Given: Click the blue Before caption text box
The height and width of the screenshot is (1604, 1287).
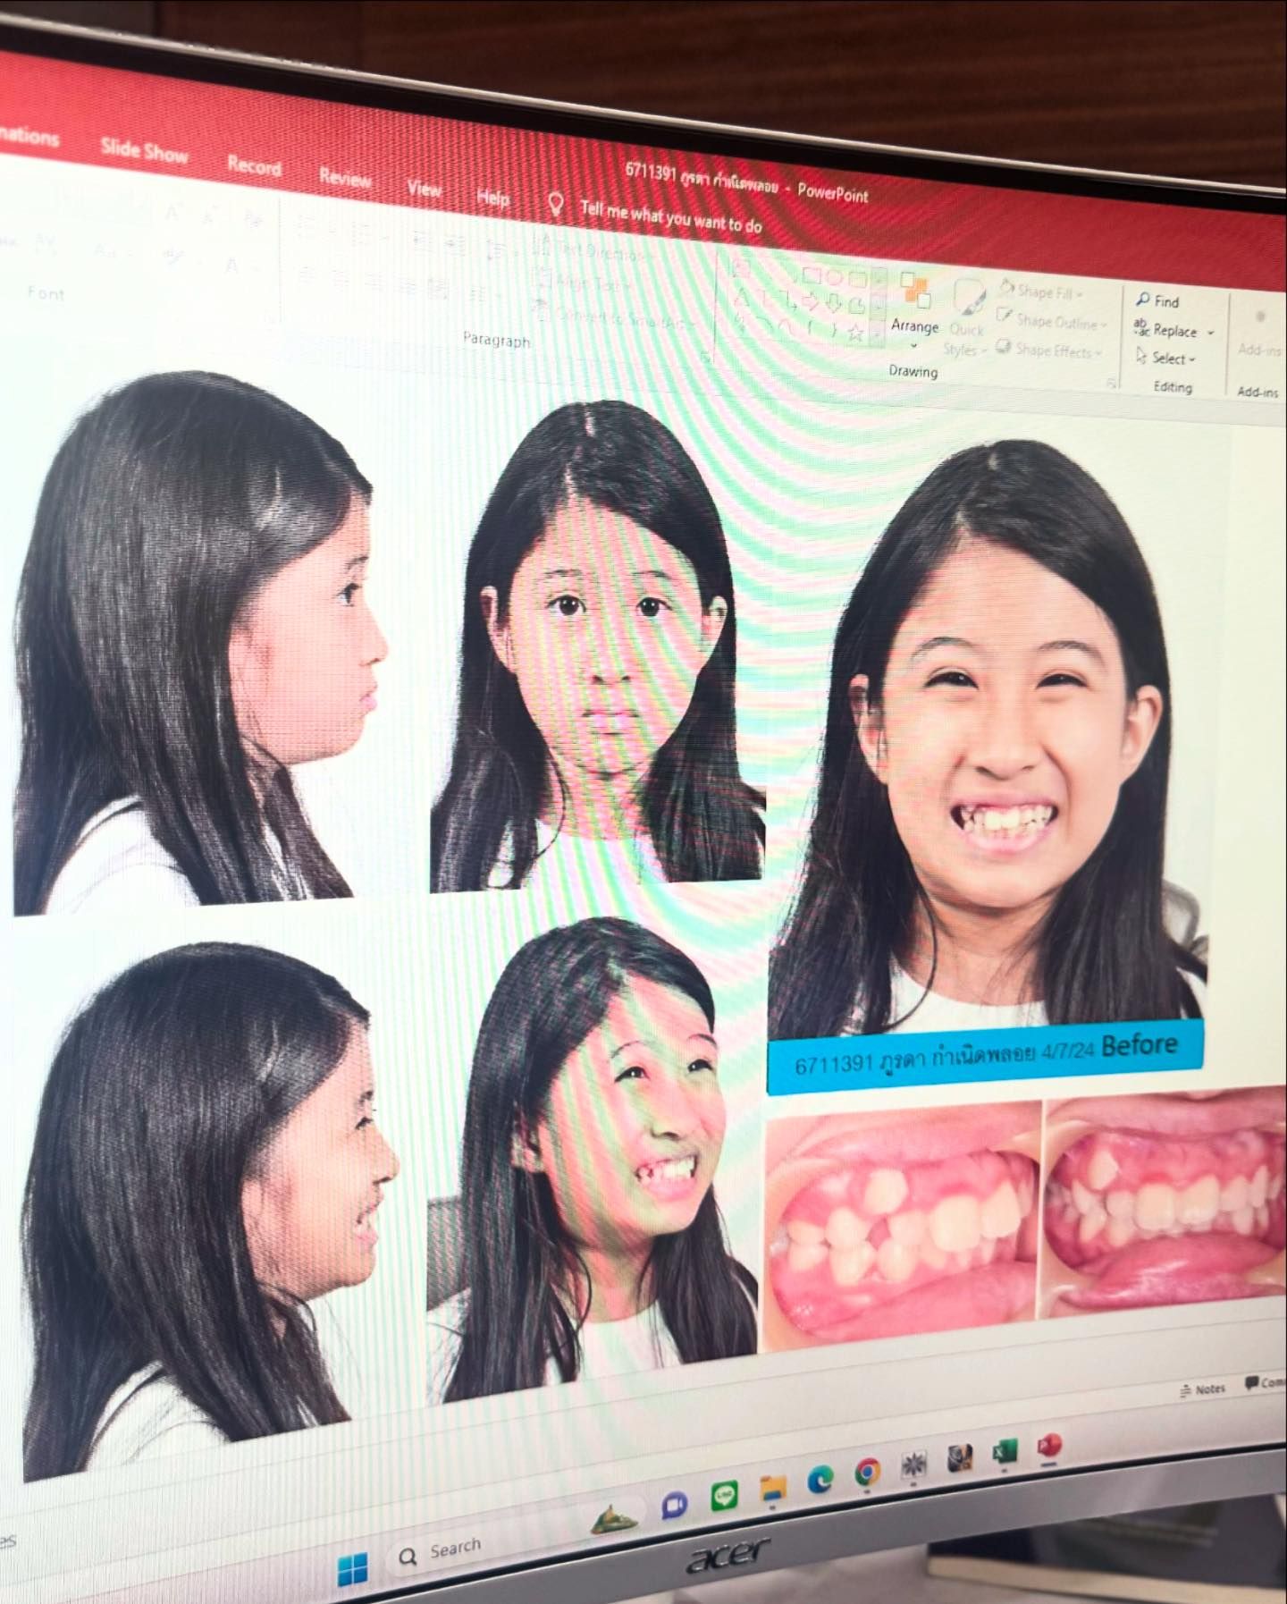Looking at the screenshot, I should (985, 1056).
